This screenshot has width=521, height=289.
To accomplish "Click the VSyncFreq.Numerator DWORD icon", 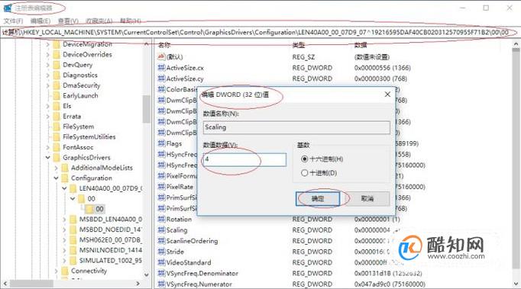I will (161, 284).
